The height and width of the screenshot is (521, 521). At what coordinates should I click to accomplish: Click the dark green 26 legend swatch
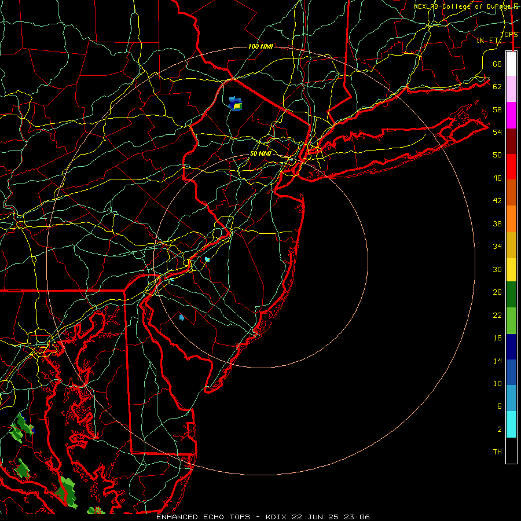coord(511,295)
